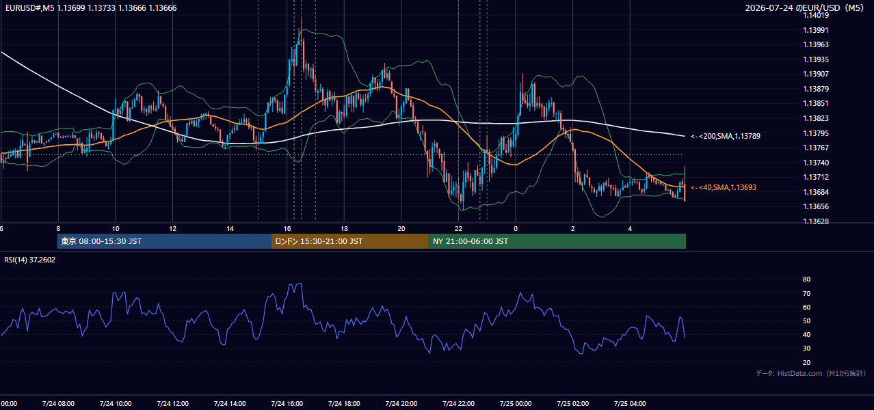Click the 1.13767 price axis label
Image resolution: width=874 pixels, height=410 pixels.
click(816, 148)
